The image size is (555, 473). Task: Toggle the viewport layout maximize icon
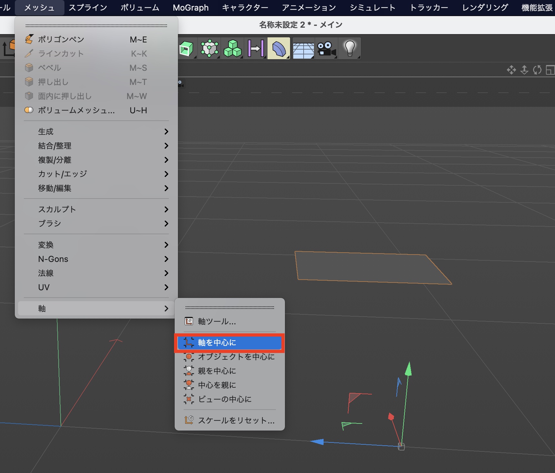click(550, 70)
